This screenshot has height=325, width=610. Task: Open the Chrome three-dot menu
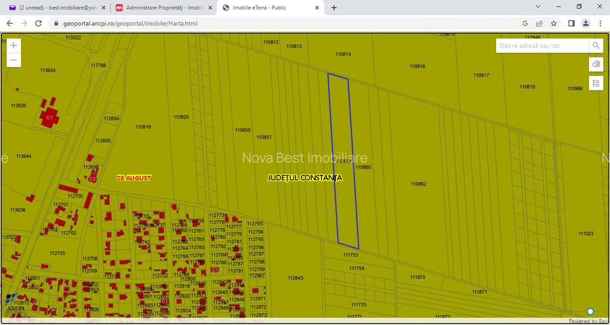pos(600,23)
